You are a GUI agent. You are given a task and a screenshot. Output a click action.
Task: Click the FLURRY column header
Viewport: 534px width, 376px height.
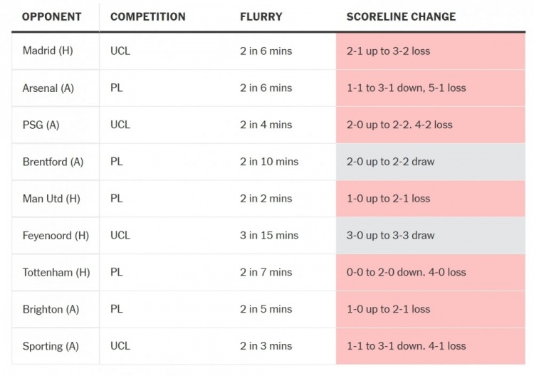261,16
